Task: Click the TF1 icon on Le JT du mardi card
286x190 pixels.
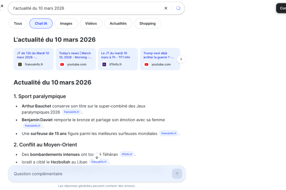Action: [104, 64]
